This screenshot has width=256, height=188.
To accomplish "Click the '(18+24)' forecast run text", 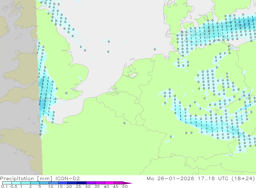I will click(x=243, y=178).
